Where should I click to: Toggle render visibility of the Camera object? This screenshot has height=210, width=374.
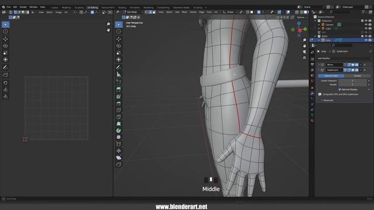[370, 24]
